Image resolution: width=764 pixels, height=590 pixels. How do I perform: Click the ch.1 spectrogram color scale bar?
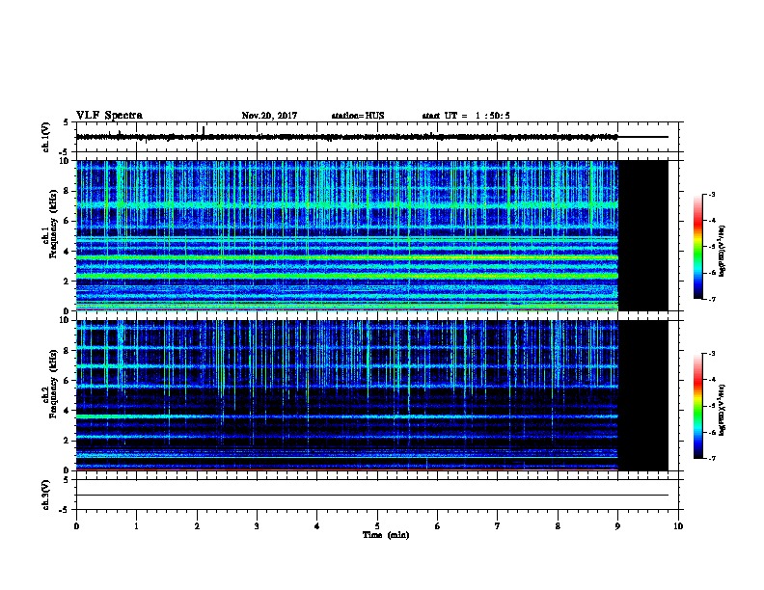[697, 247]
